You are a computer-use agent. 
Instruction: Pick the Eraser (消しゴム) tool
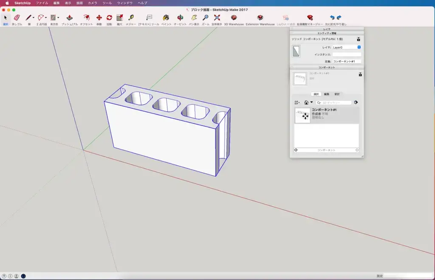pos(17,18)
